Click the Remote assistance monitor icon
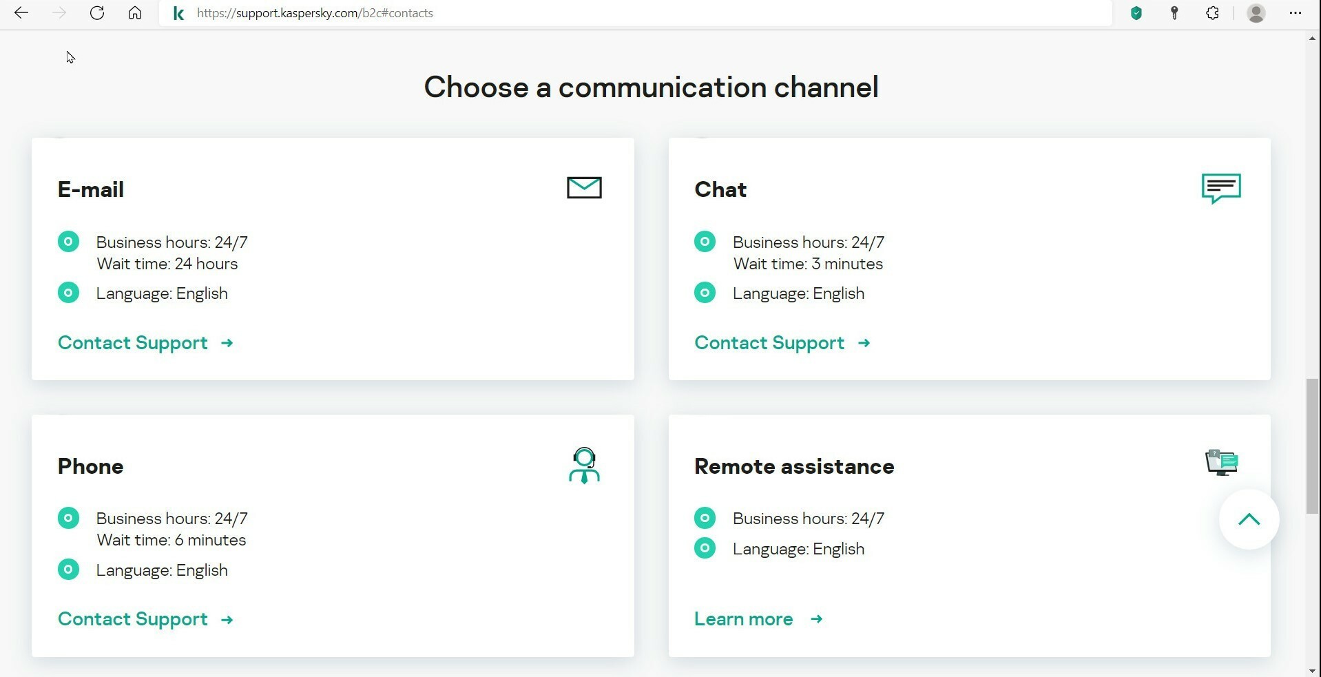 click(x=1221, y=462)
